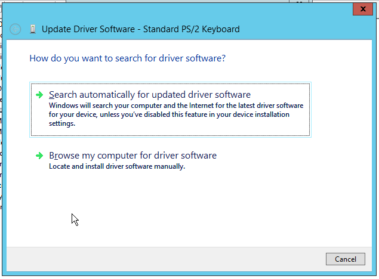Click the 'for your device, unless you've disabled' line
This screenshot has height=279, width=379.
click(x=169, y=114)
